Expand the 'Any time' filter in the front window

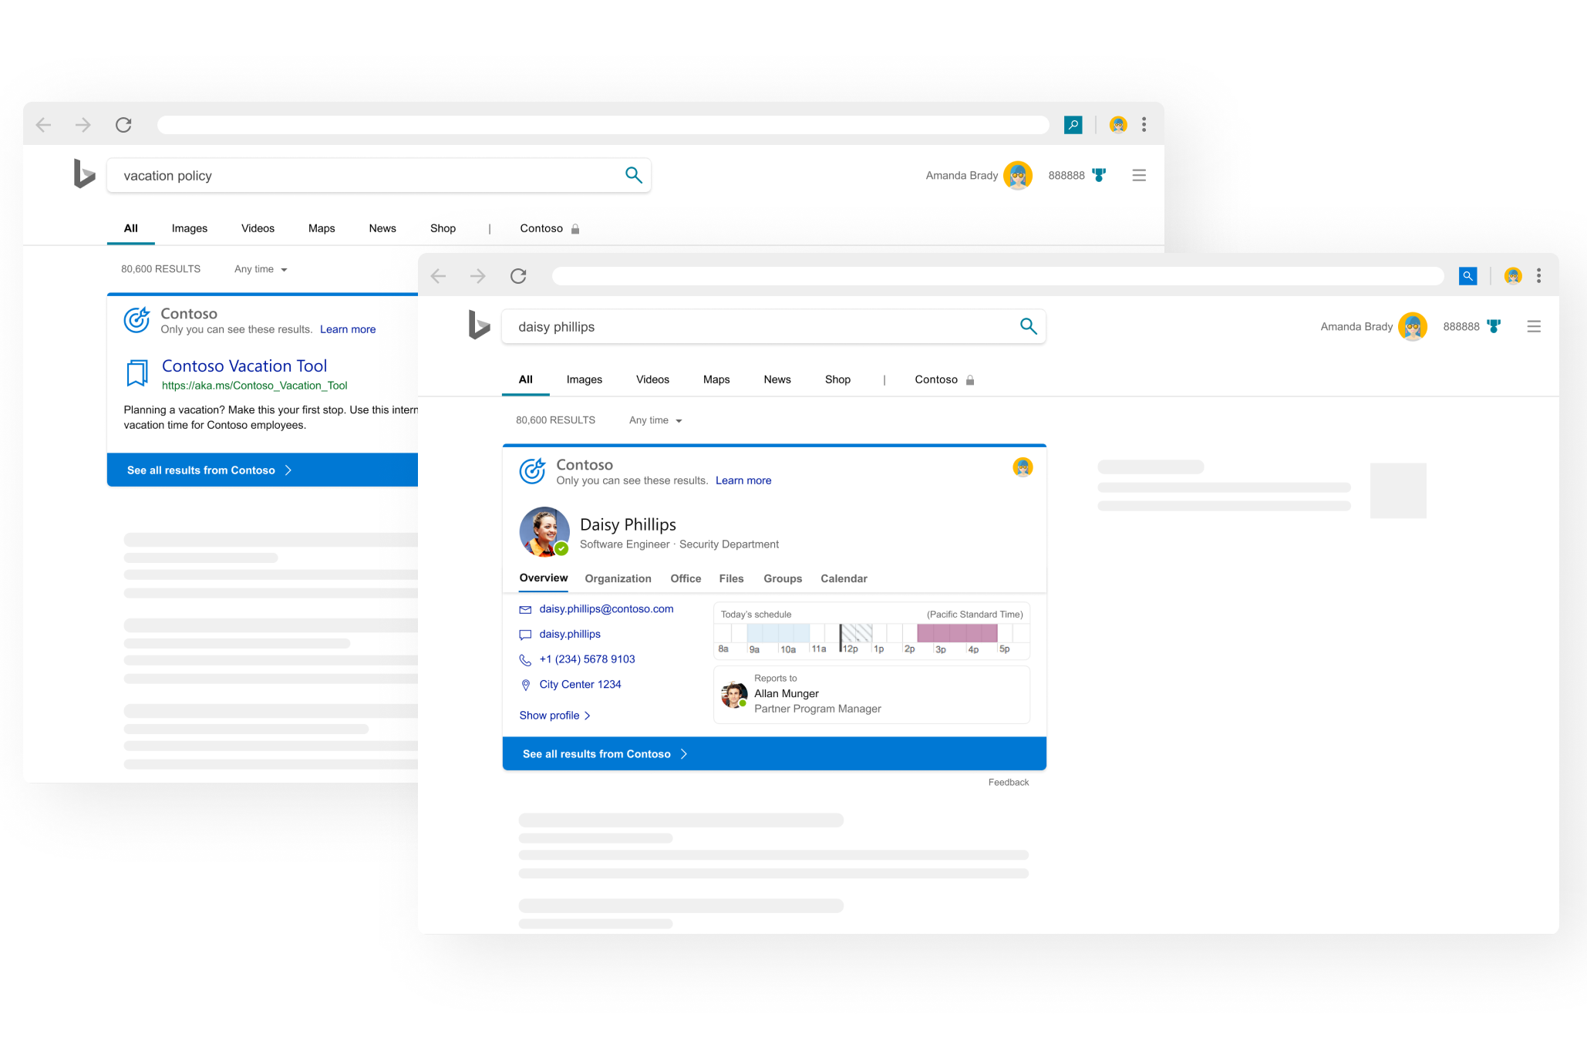pyautogui.click(x=655, y=420)
